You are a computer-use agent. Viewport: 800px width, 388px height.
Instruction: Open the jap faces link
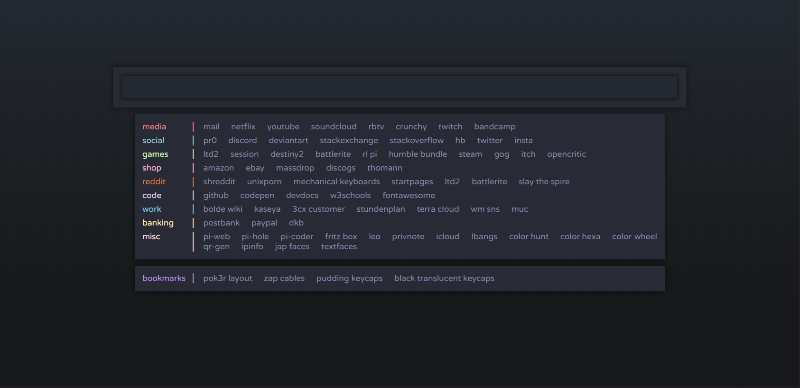click(x=292, y=246)
